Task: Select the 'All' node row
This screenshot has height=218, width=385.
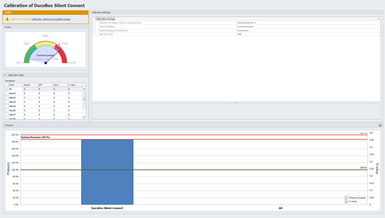Action: click(x=44, y=89)
